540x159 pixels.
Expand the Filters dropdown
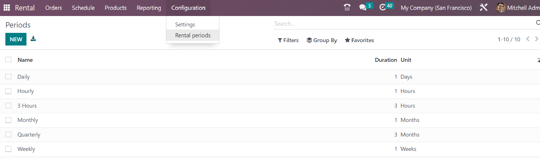point(288,40)
